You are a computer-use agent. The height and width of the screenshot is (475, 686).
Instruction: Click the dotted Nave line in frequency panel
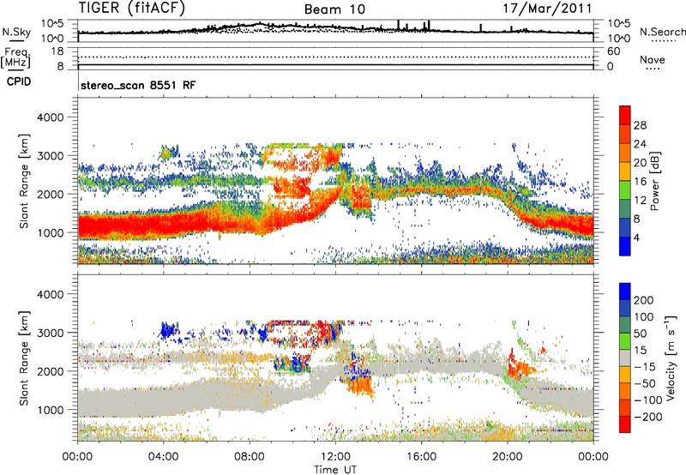pyautogui.click(x=335, y=57)
